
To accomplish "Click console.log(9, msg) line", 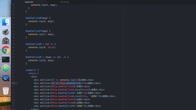I will [41, 60].
